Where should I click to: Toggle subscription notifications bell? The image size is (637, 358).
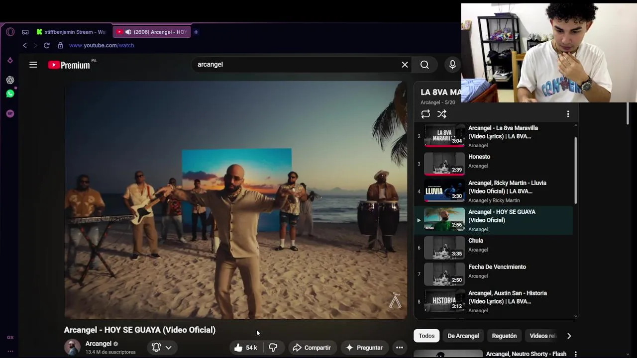point(156,348)
